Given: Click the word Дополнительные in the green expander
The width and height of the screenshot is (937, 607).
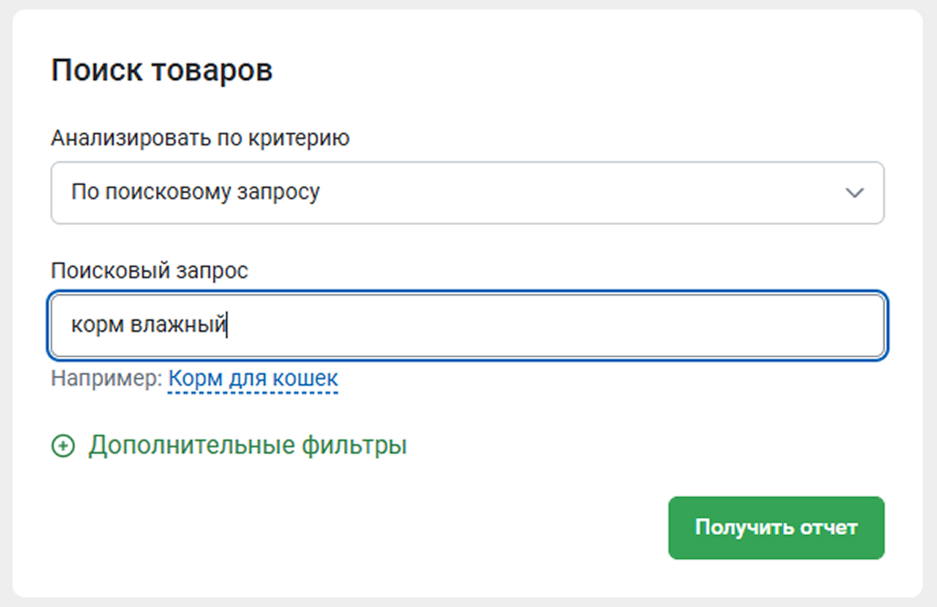Looking at the screenshot, I should click(192, 446).
